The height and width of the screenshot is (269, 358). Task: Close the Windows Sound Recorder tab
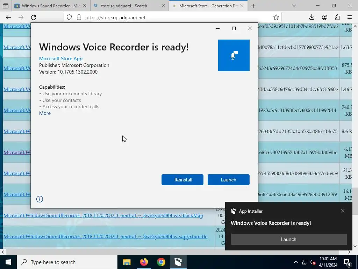(x=85, y=6)
